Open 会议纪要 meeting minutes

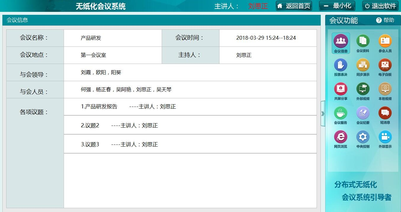coord(363,115)
